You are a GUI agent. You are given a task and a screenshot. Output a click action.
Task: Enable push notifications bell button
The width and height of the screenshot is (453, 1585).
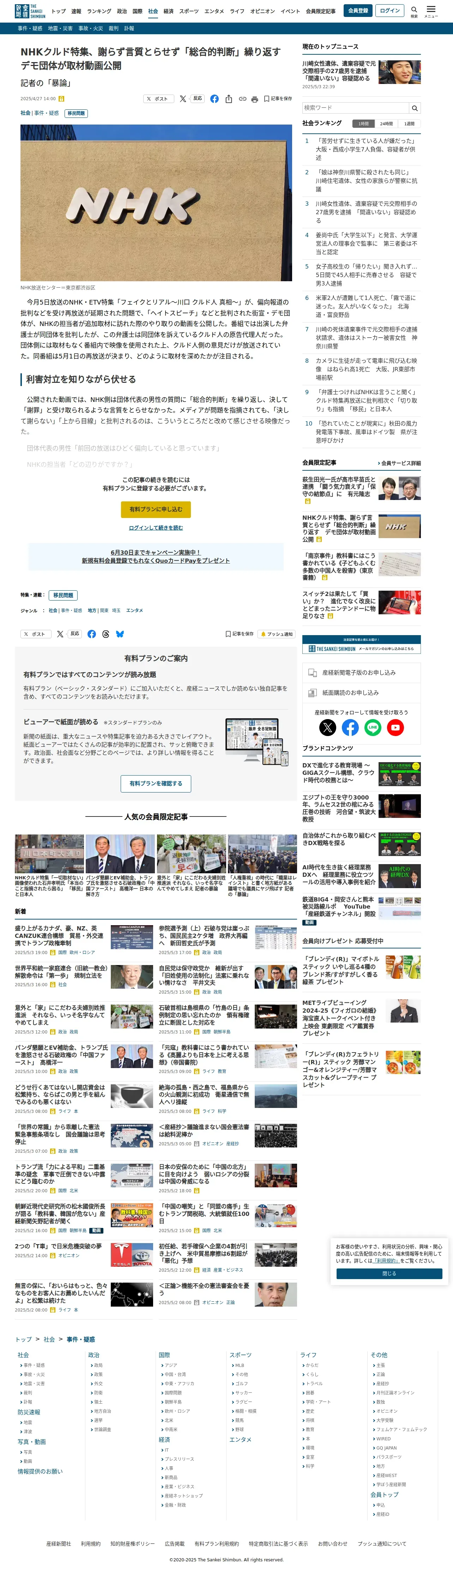click(x=277, y=634)
